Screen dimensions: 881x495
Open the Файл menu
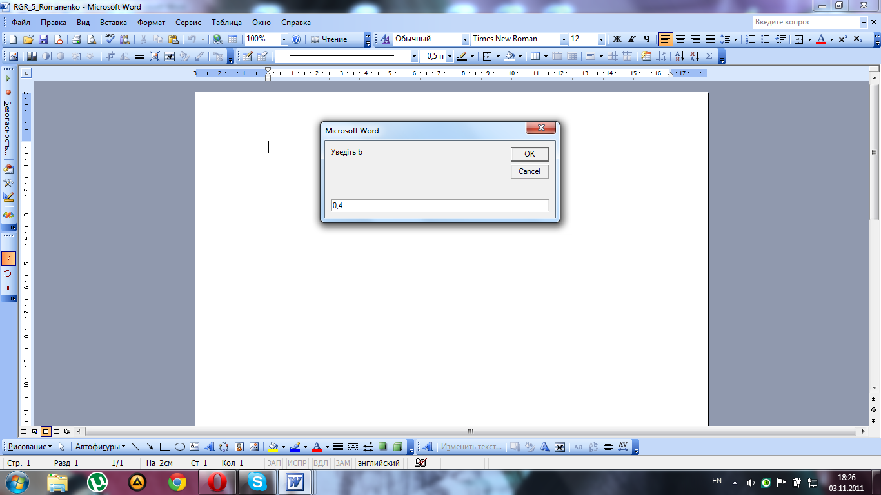(21, 23)
